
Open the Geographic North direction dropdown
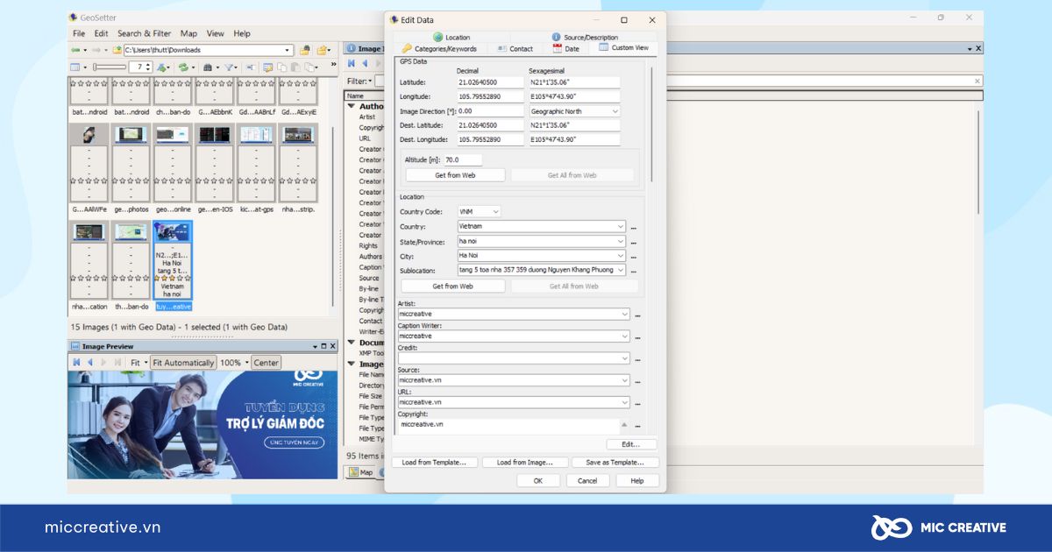click(615, 111)
